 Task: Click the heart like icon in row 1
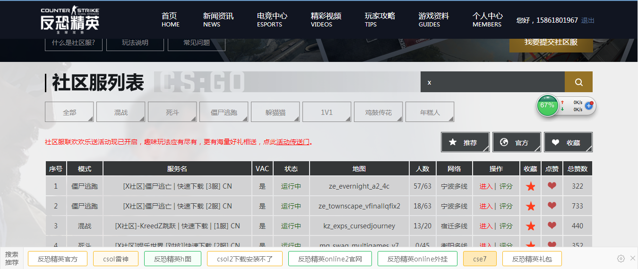[552, 186]
